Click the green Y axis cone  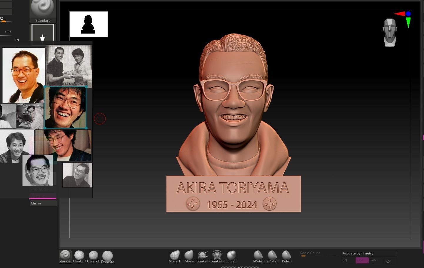coord(408,23)
